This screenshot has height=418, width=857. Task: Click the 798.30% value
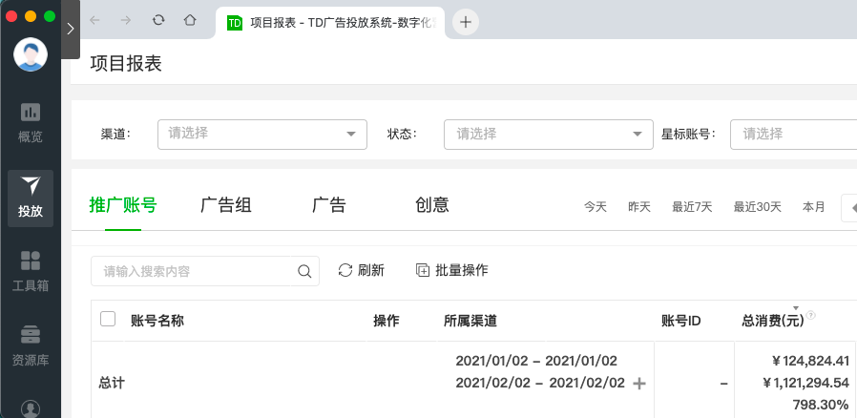click(x=821, y=405)
